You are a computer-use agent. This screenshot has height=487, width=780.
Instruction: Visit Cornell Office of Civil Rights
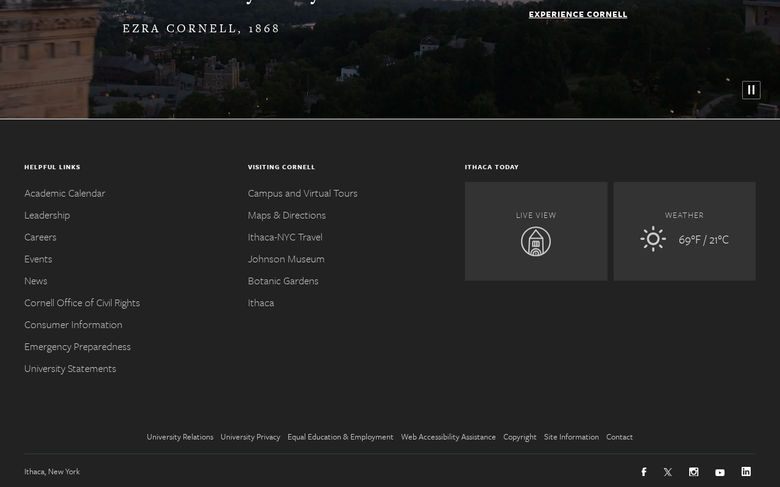click(x=82, y=303)
